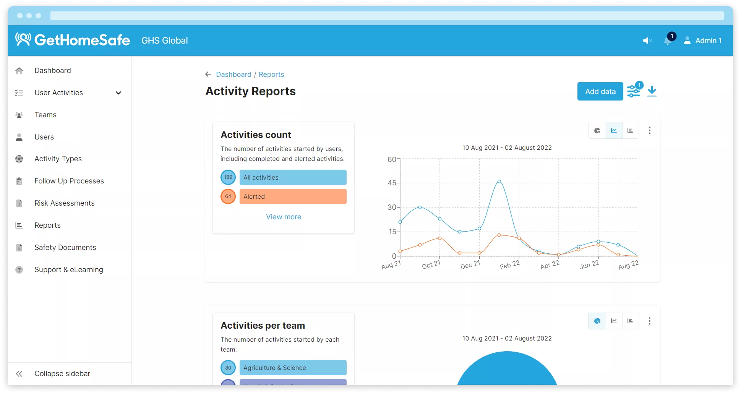Screen dimensions: 741x394
Task: Select the orange Alerted legend bar
Action: (293, 196)
